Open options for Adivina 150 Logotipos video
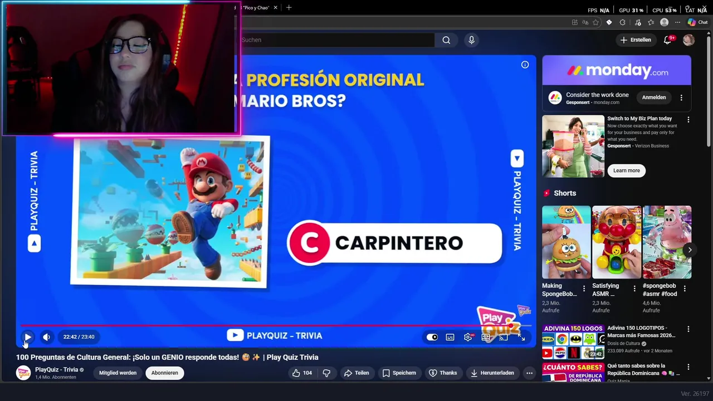 (x=688, y=329)
